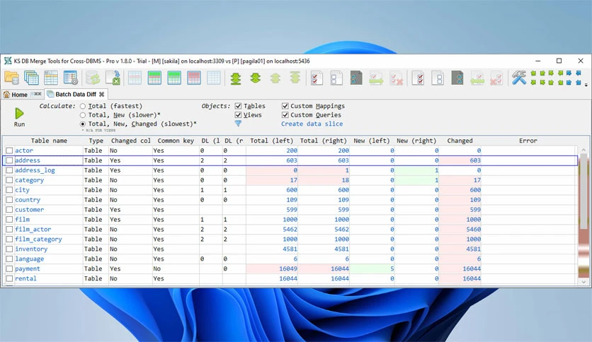Click the Total (left) column header
The height and width of the screenshot is (342, 592).
tap(272, 141)
